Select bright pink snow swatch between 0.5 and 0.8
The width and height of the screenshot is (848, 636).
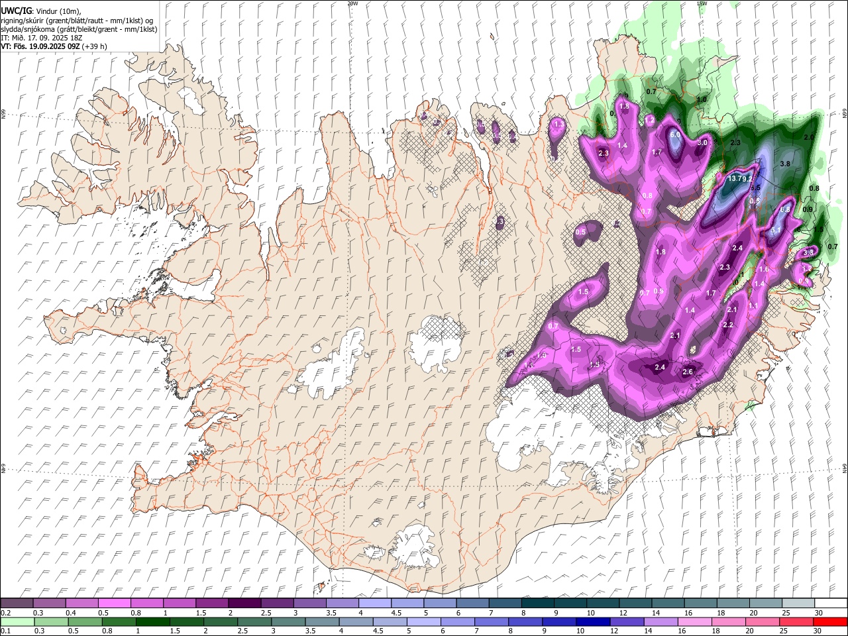(114, 603)
